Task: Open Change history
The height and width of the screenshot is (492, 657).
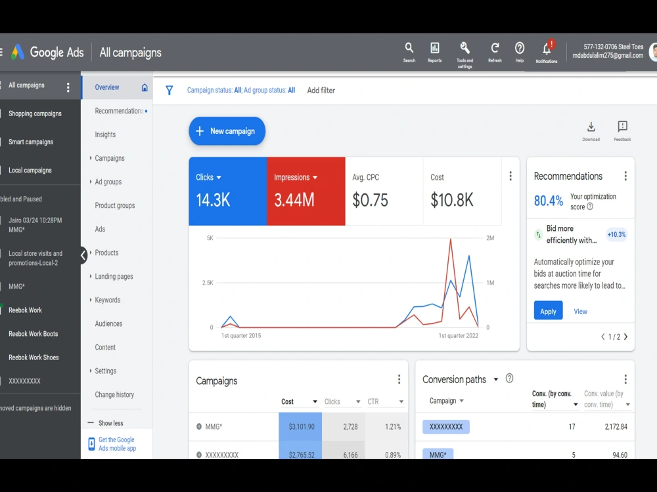Action: (x=114, y=394)
